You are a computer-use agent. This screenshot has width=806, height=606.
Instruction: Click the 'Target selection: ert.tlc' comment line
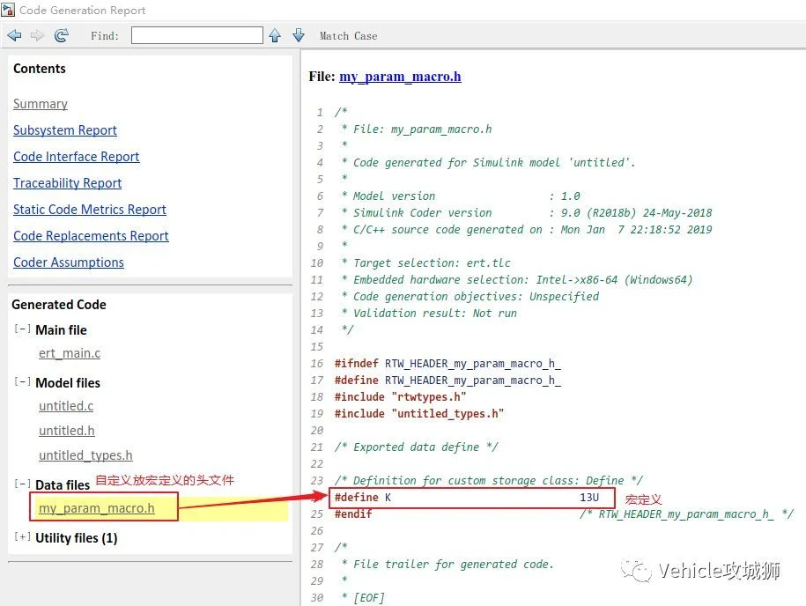tap(426, 263)
